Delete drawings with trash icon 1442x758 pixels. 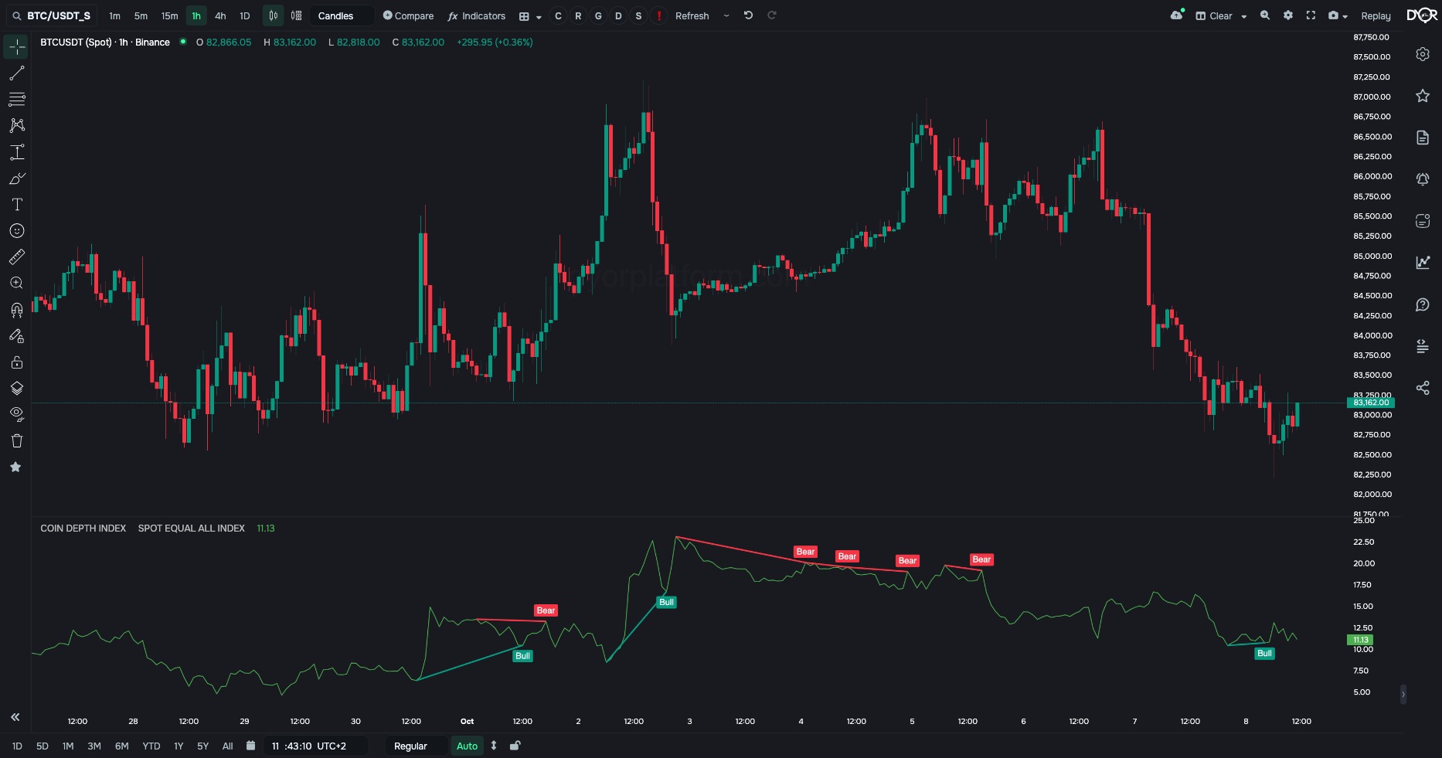16,441
